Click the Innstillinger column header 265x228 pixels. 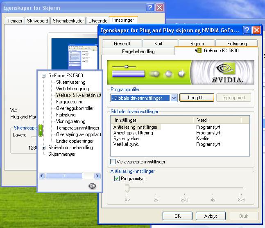click(x=152, y=120)
